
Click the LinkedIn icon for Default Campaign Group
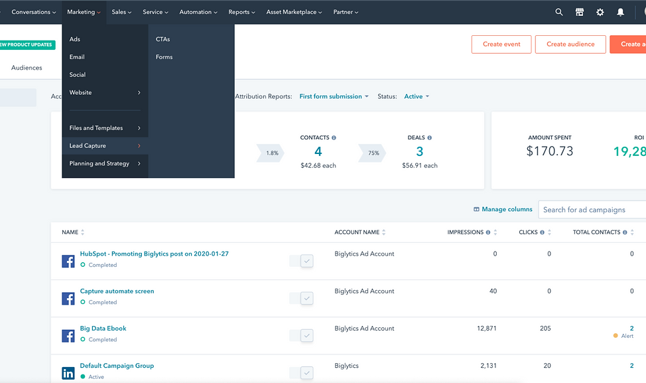coord(68,373)
